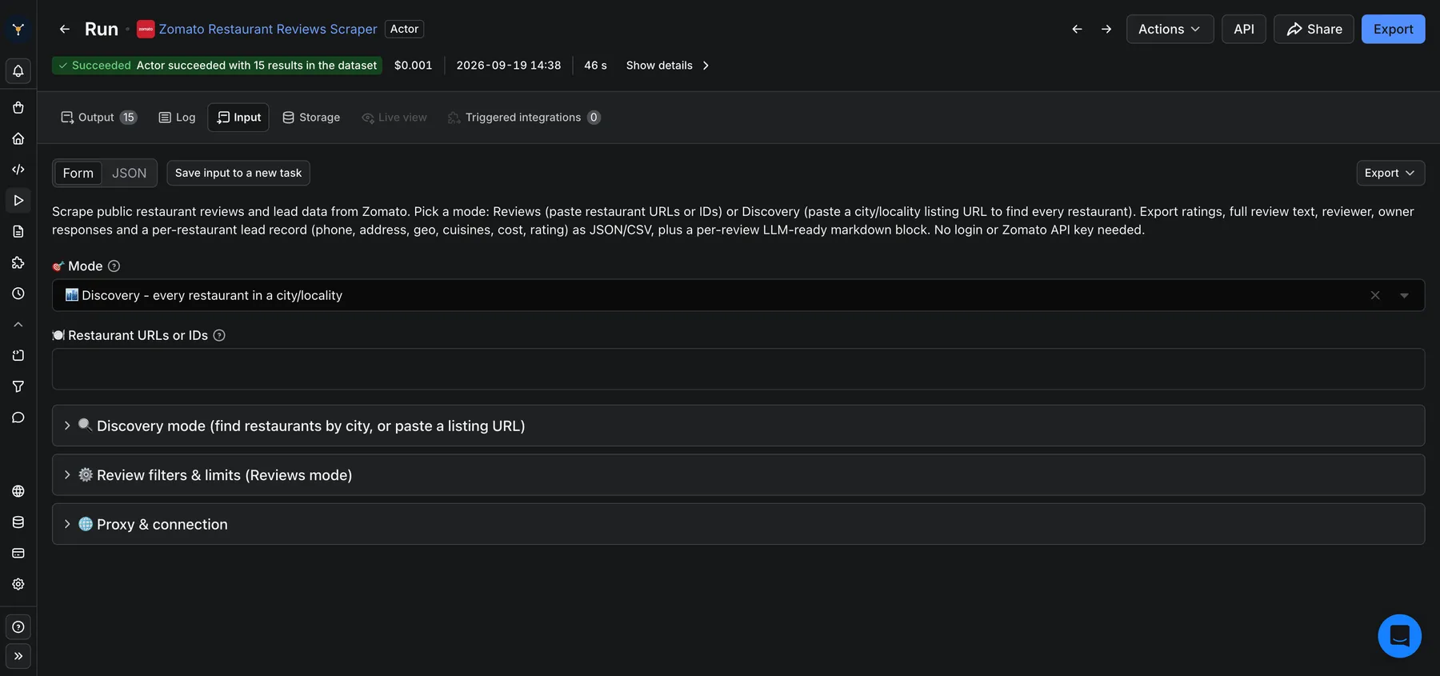The height and width of the screenshot is (676, 1440).
Task: Click the Actor badge
Action: (x=404, y=30)
